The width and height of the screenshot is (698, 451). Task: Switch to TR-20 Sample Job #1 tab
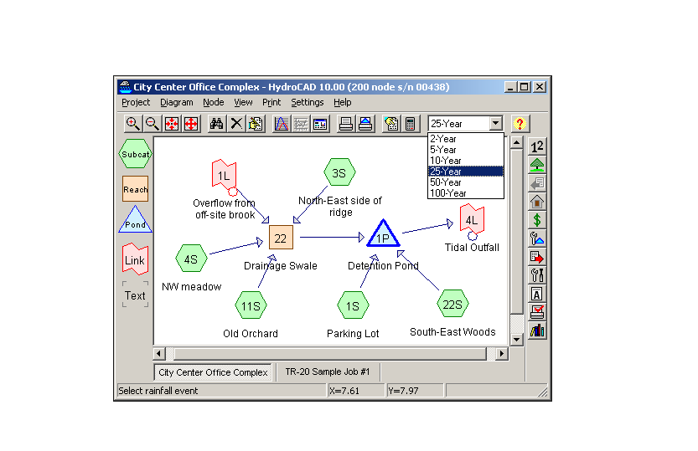click(x=328, y=372)
